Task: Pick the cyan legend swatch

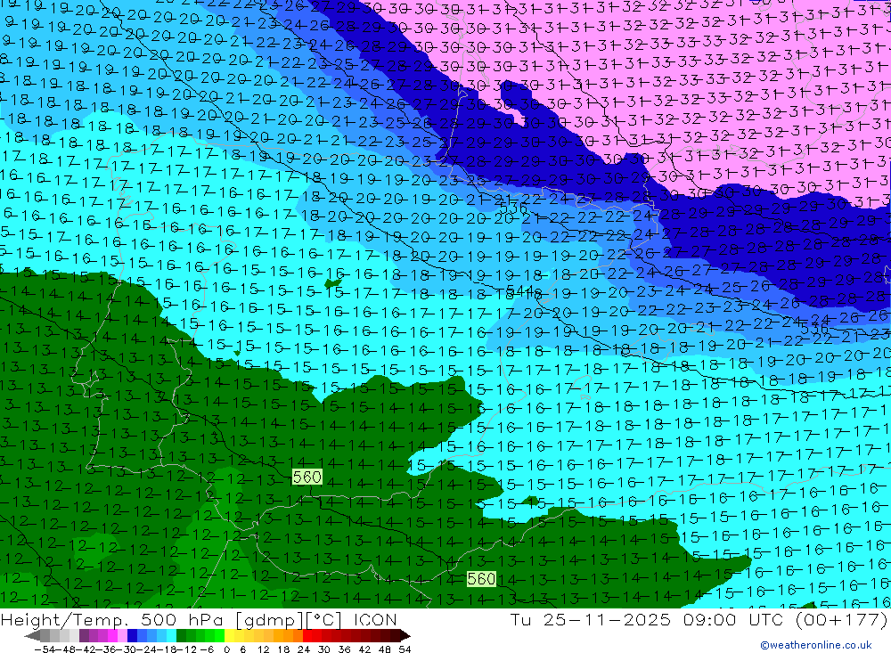Action: [x=171, y=636]
